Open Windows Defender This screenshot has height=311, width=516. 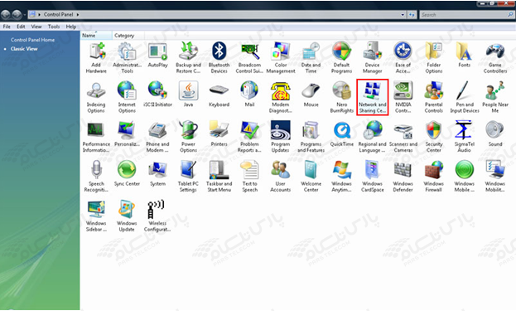point(403,177)
